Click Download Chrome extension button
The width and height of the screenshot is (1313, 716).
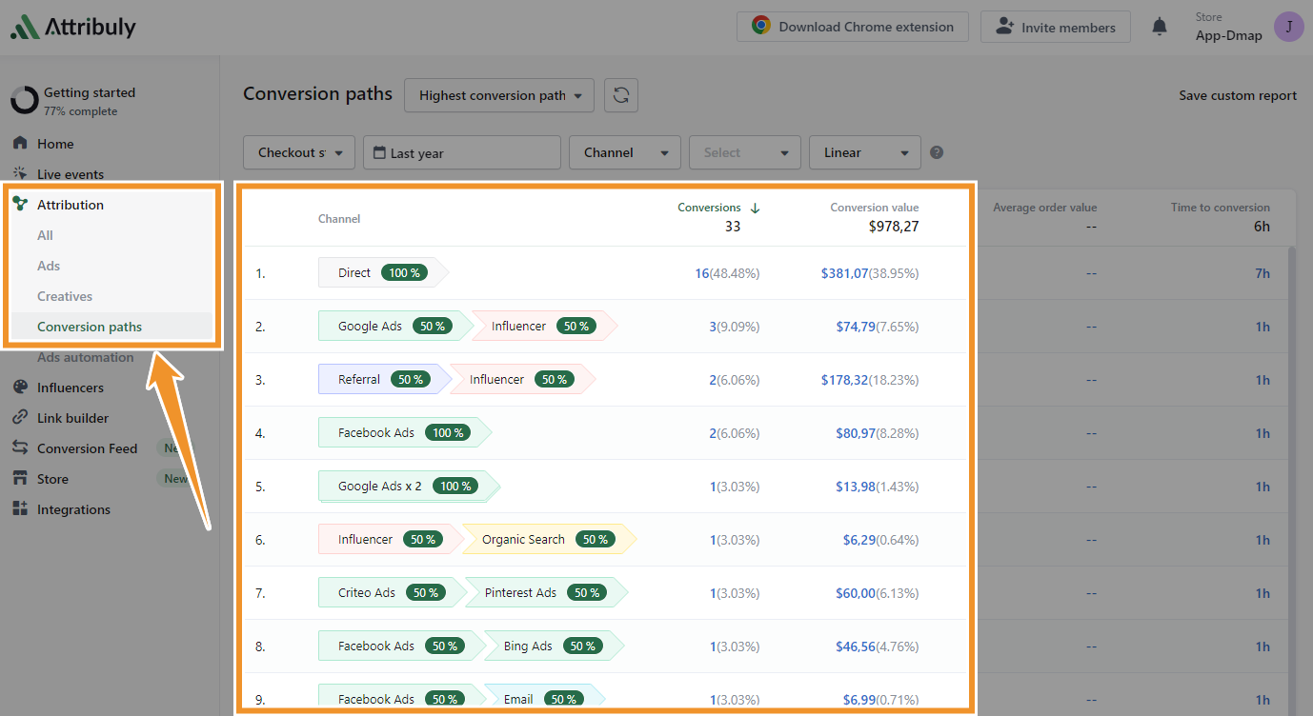click(852, 27)
